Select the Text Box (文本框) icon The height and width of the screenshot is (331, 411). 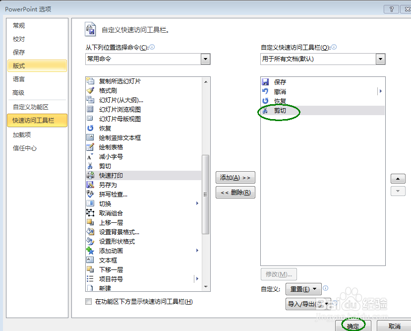click(90, 260)
